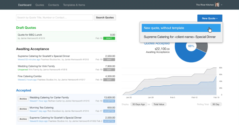Click ACCEPTED badge on Carter Family quote

coord(109,101)
